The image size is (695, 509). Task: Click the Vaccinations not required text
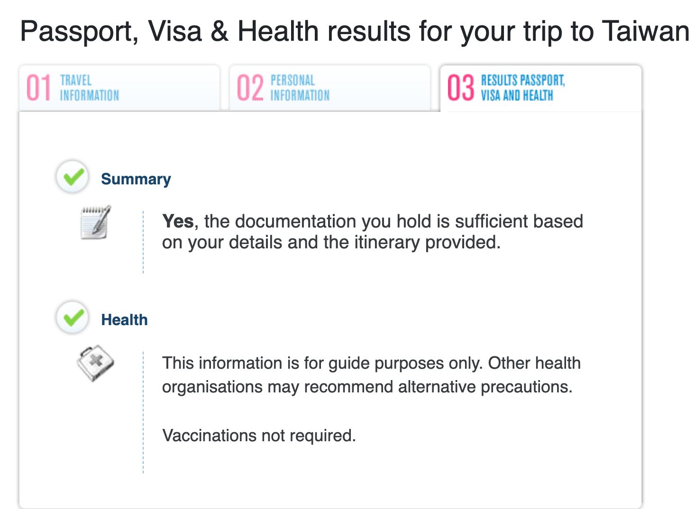coord(259,436)
